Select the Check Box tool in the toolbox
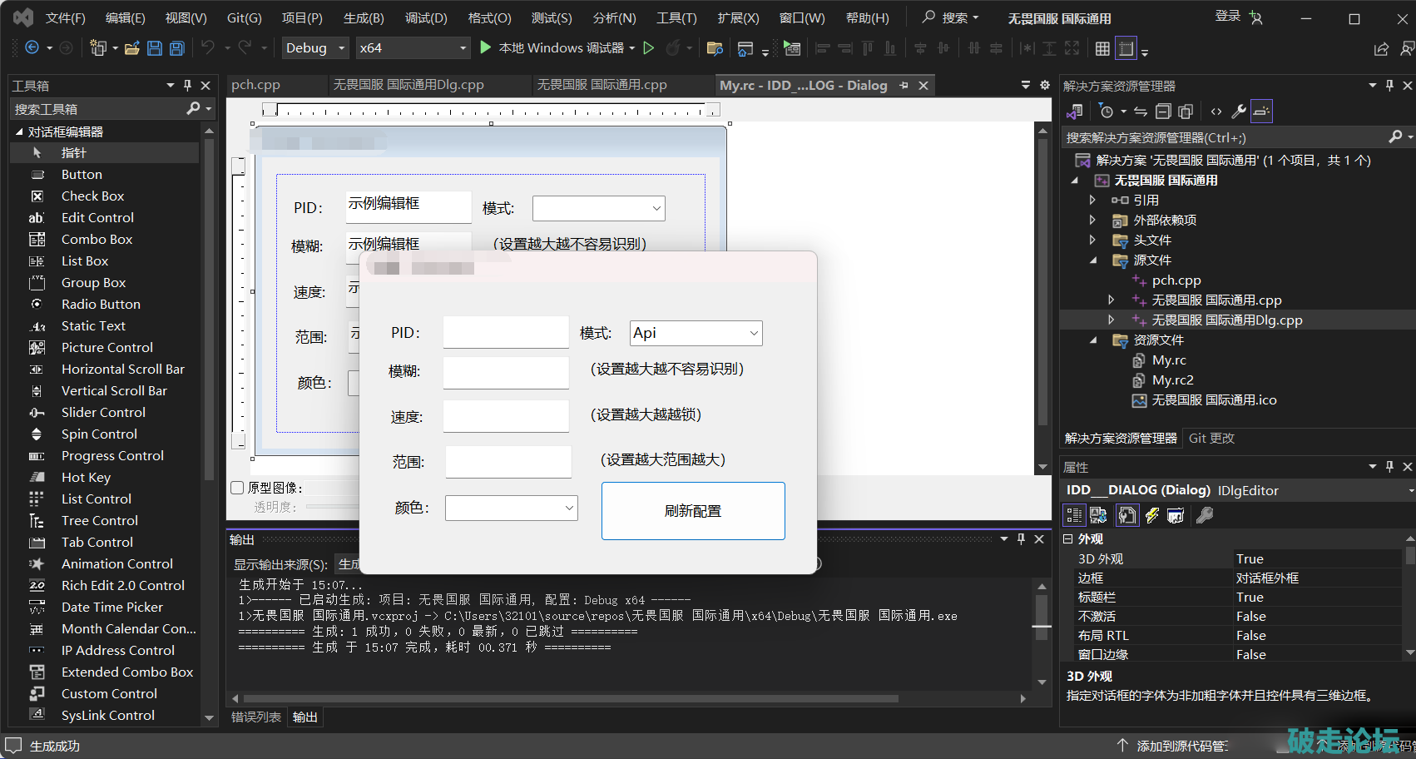1416x759 pixels. tap(92, 196)
